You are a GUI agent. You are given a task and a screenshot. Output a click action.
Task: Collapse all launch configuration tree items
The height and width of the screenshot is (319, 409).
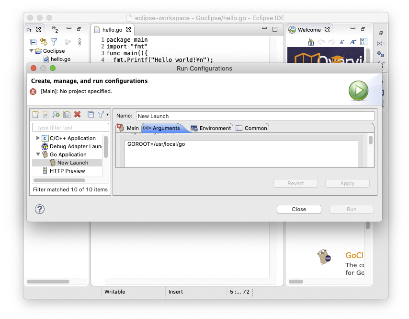91,115
